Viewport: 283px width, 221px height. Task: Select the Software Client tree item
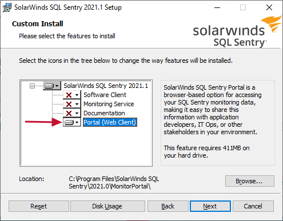(x=105, y=95)
